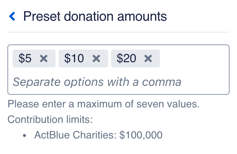Screen dimensions: 237x154
Task: Click the 'Contribution limits:' label
Action: 50,120
